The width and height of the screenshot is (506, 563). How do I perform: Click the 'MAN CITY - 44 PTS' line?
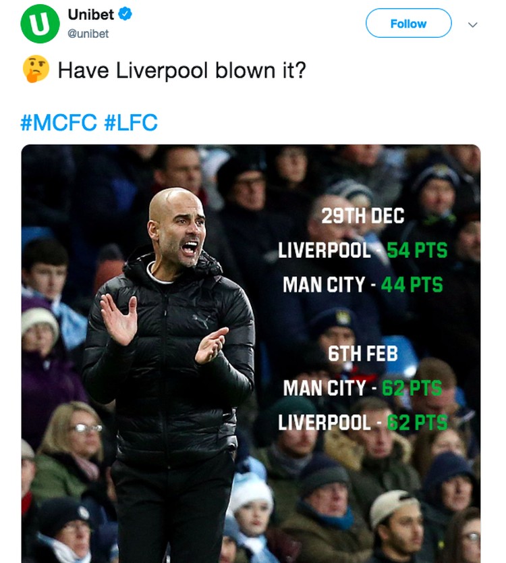pos(363,285)
